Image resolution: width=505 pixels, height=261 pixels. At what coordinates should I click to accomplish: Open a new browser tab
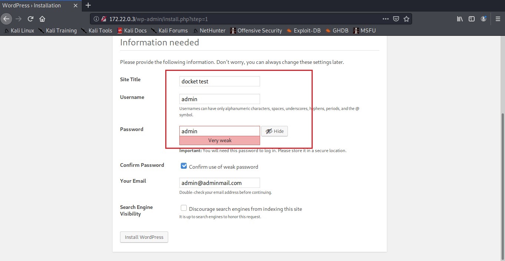pyautogui.click(x=88, y=5)
